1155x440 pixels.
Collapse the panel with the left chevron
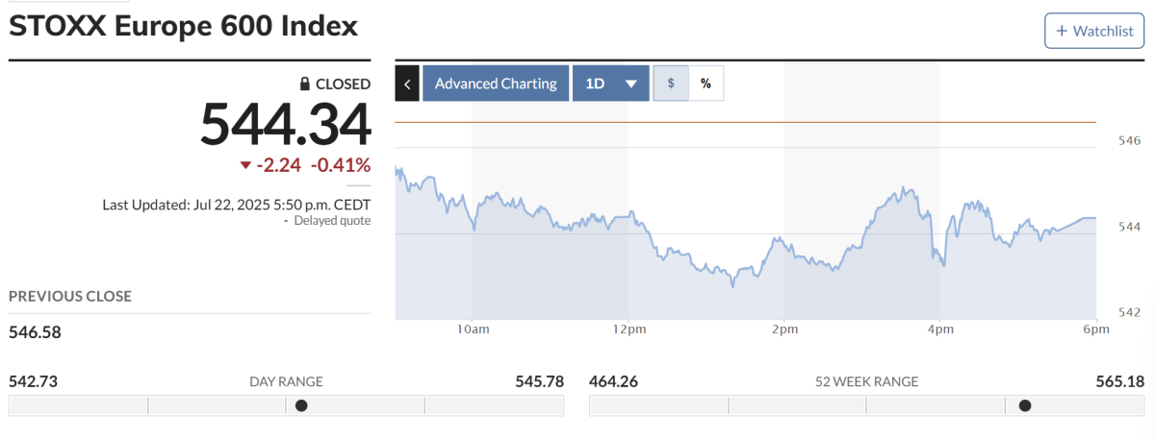click(407, 84)
